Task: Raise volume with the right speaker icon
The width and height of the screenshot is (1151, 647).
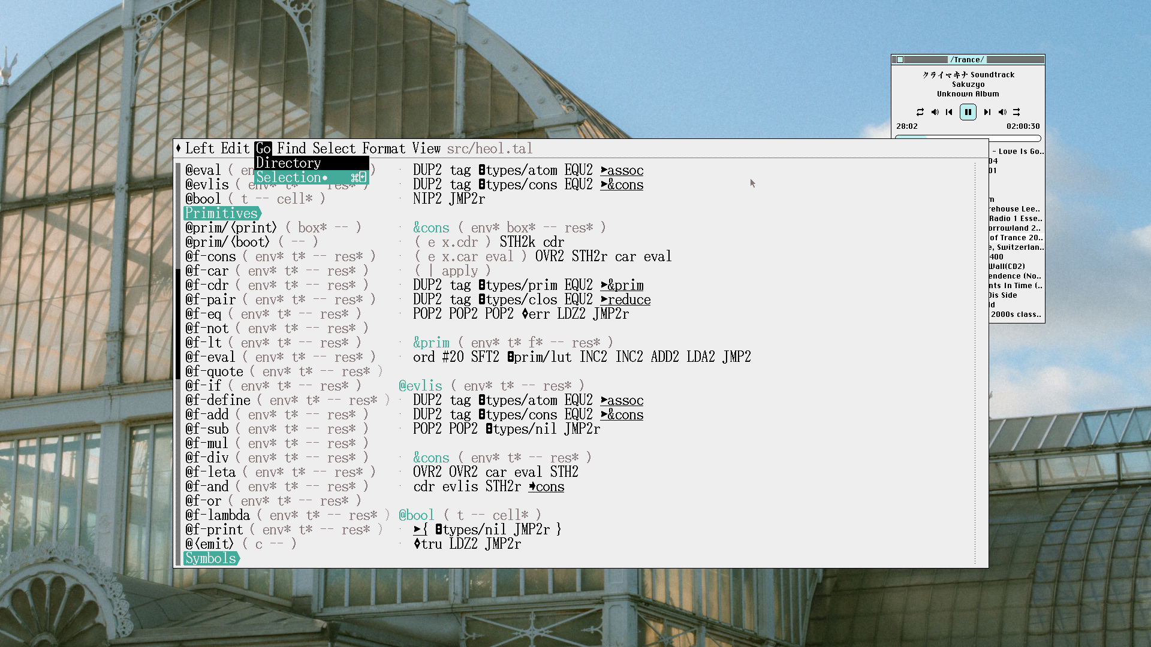Action: coord(1002,112)
